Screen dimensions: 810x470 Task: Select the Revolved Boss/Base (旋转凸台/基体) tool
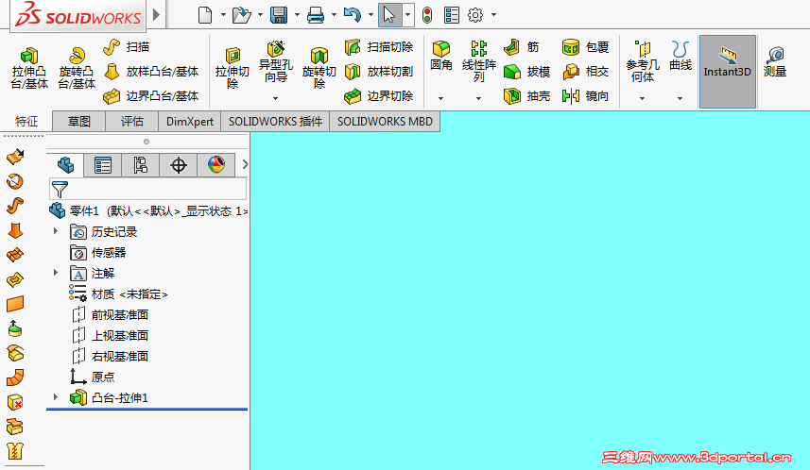coord(77,68)
